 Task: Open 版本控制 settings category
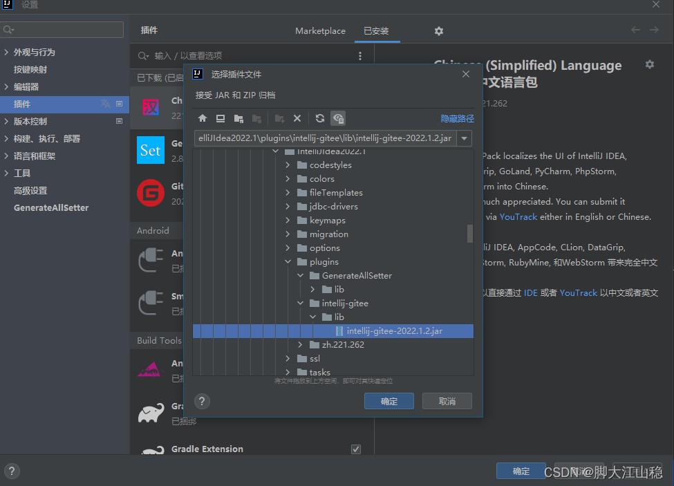[x=30, y=121]
